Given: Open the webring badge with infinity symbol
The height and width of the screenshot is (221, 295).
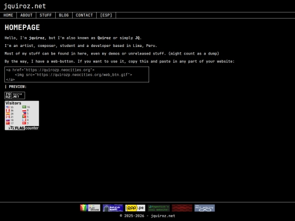Looking at the screenshot, I should (205, 208).
